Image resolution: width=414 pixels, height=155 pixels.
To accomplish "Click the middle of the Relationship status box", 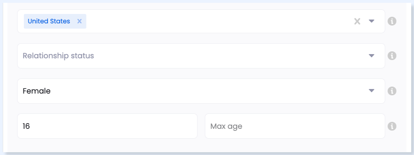I will (201, 56).
